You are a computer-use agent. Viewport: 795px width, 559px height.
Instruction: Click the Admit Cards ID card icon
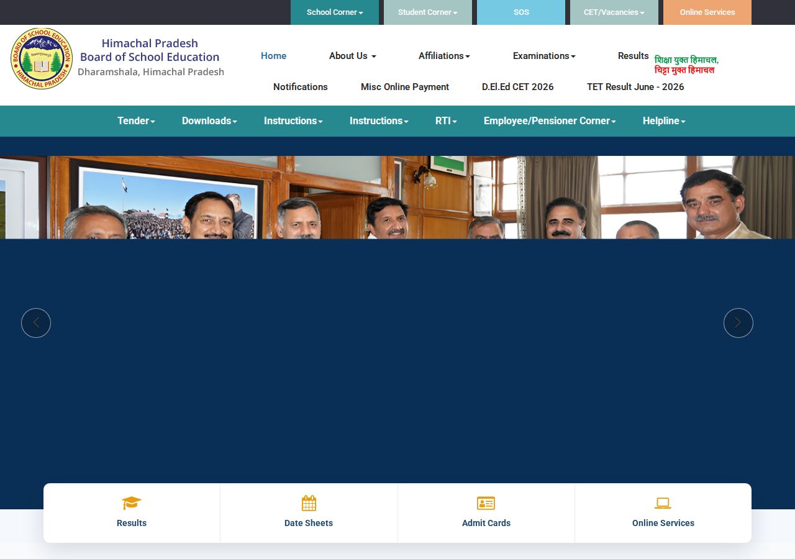click(486, 503)
